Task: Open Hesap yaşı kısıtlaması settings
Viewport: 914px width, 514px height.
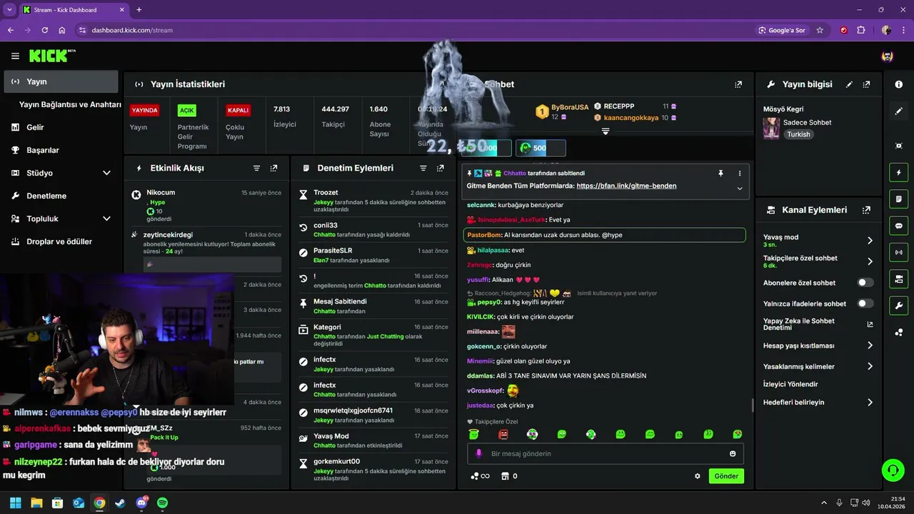Action: tap(818, 346)
